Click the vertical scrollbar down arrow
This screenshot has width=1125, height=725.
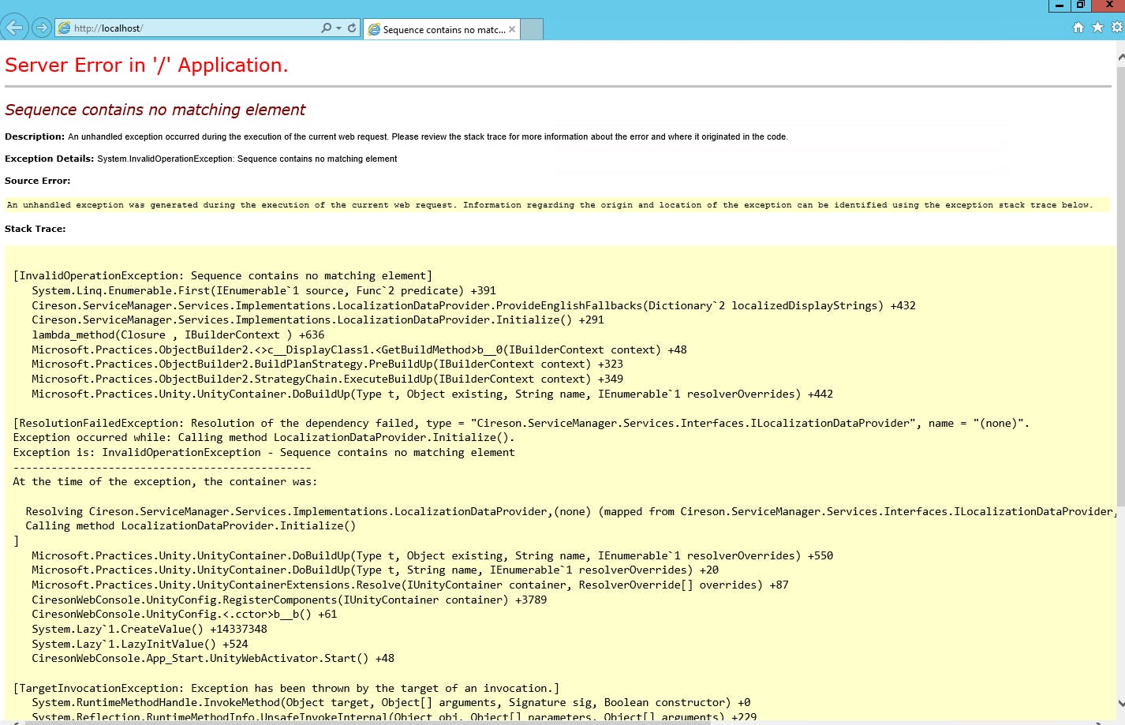tap(1120, 703)
